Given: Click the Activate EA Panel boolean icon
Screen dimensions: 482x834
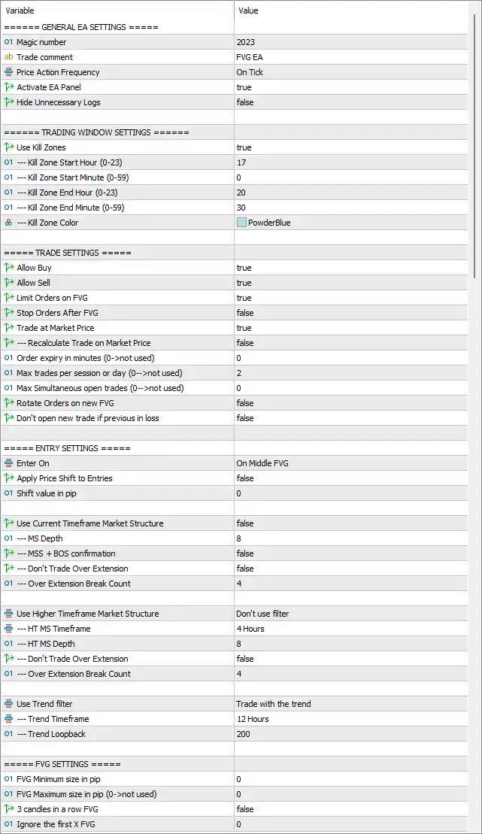Looking at the screenshot, I should tap(8, 86).
